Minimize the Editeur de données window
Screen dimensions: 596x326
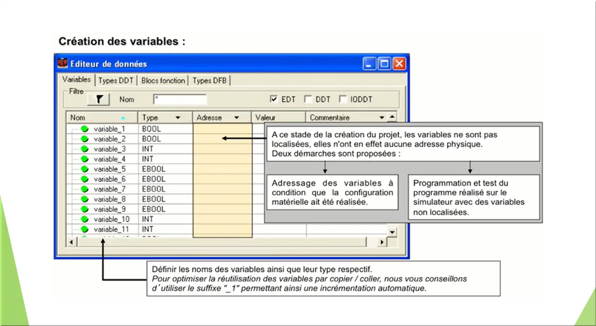click(369, 64)
